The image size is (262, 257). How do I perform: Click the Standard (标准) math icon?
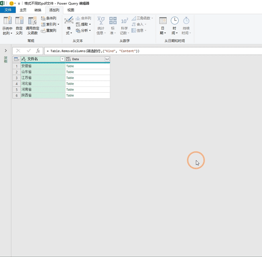(113, 21)
